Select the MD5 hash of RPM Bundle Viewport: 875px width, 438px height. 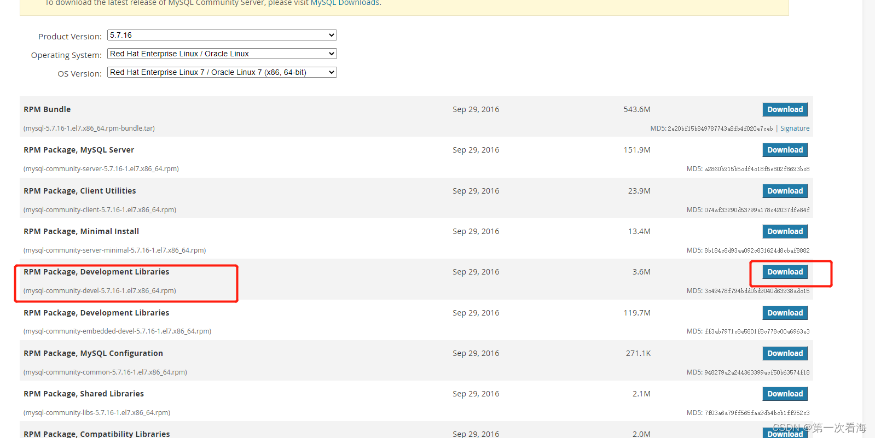720,129
